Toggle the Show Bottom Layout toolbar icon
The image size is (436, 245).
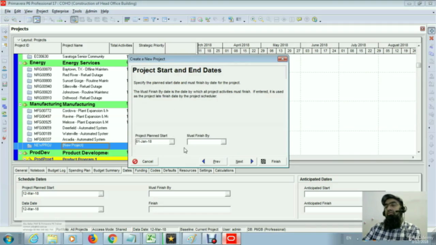(74, 20)
